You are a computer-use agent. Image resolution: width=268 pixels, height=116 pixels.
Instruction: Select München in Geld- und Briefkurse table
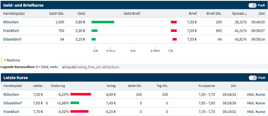click(11, 22)
